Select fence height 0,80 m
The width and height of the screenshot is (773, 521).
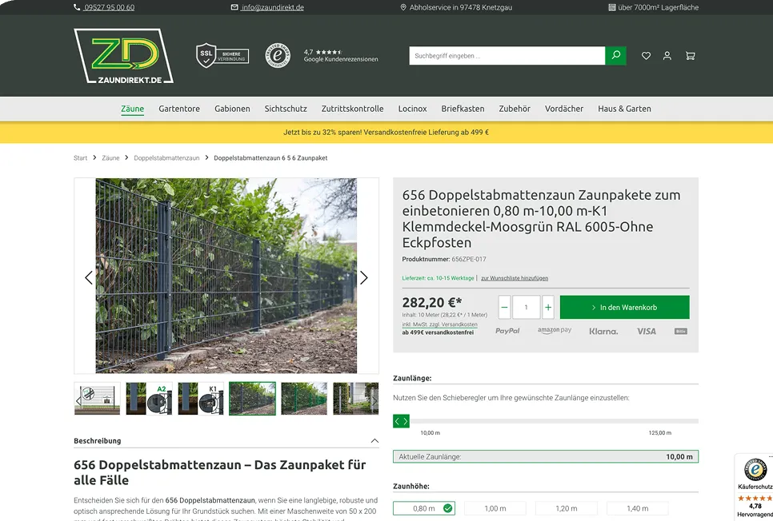click(x=423, y=508)
